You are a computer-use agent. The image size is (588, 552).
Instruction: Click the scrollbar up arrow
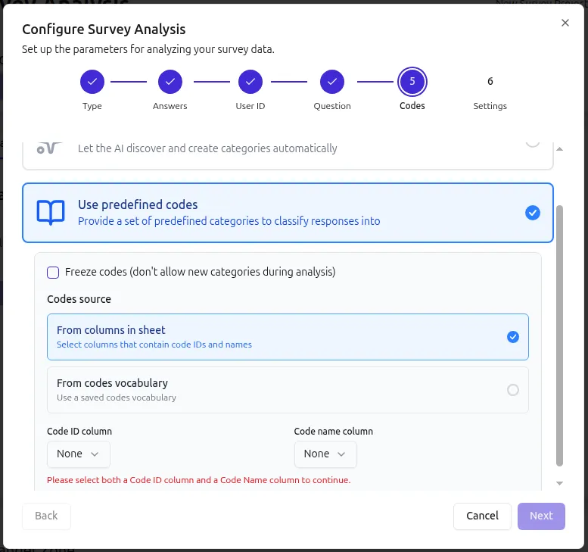[559, 149]
